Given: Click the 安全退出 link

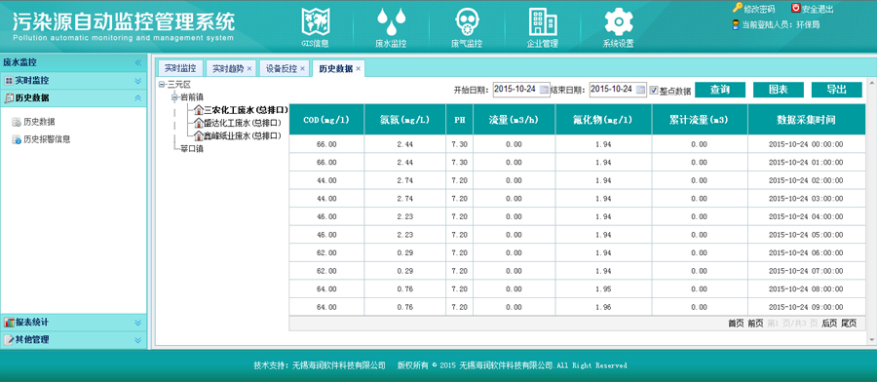Looking at the screenshot, I should 818,9.
